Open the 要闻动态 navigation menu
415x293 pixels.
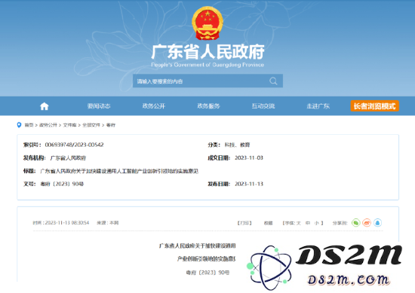pos(99,106)
